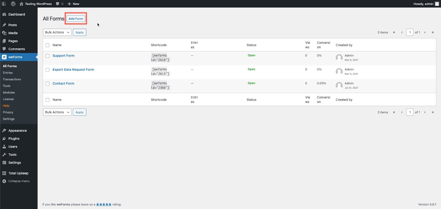Click the Total Upkeep icon

tap(4, 173)
